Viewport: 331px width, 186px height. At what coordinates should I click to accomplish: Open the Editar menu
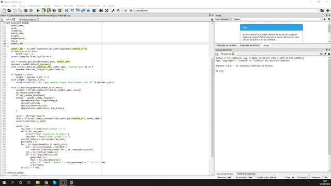pos(14,6)
